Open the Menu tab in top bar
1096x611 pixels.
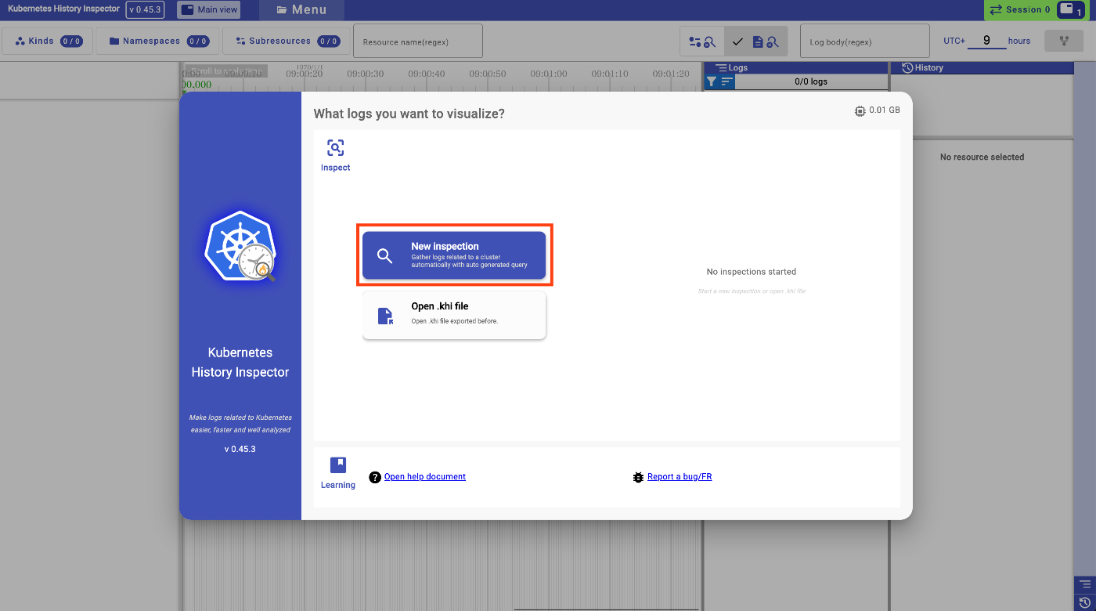(x=301, y=10)
